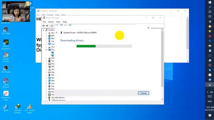Expand the DVD drives tree node
The height and width of the screenshot is (120, 214).
pyautogui.click(x=46, y=58)
